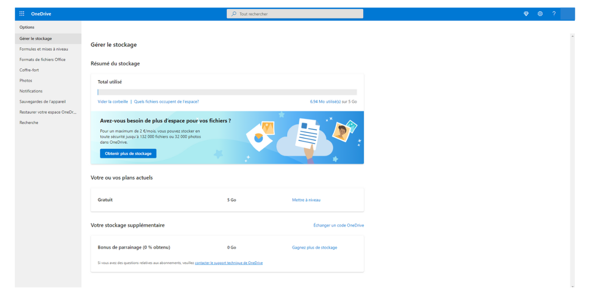590x295 pixels.
Task: Open the help question mark icon
Action: 554,14
